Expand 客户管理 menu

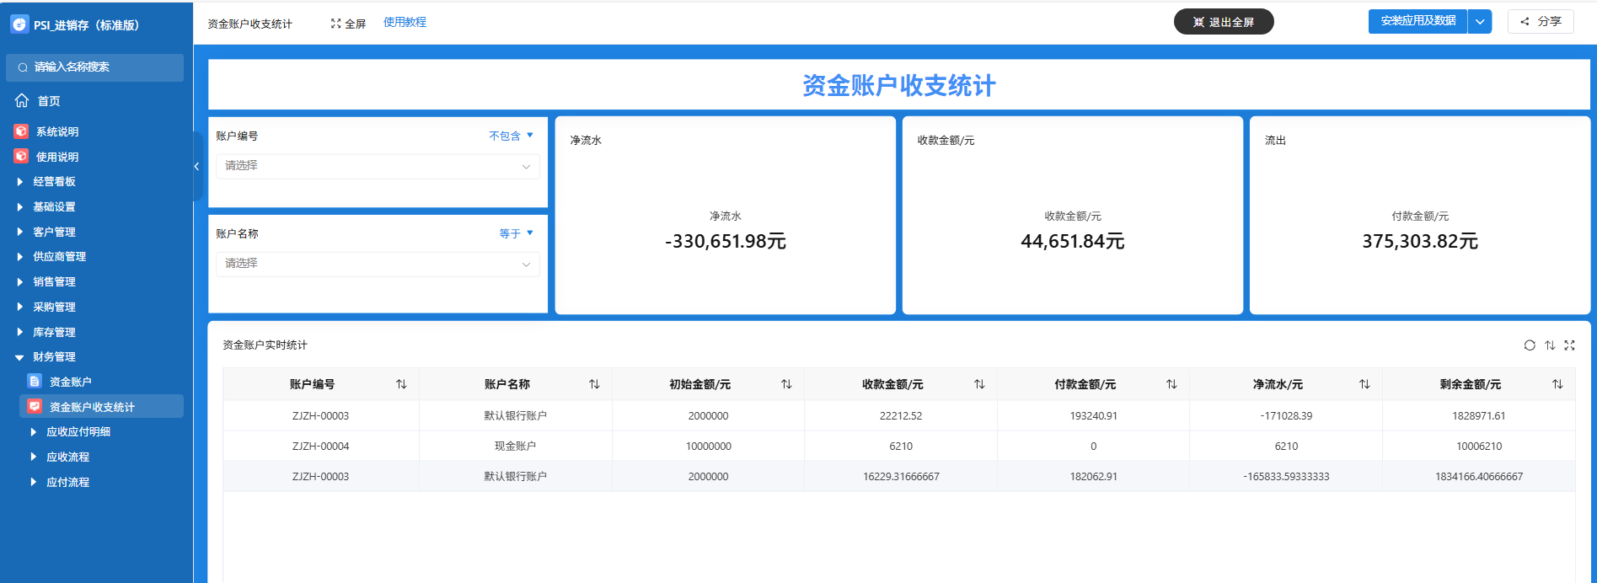pos(20,232)
